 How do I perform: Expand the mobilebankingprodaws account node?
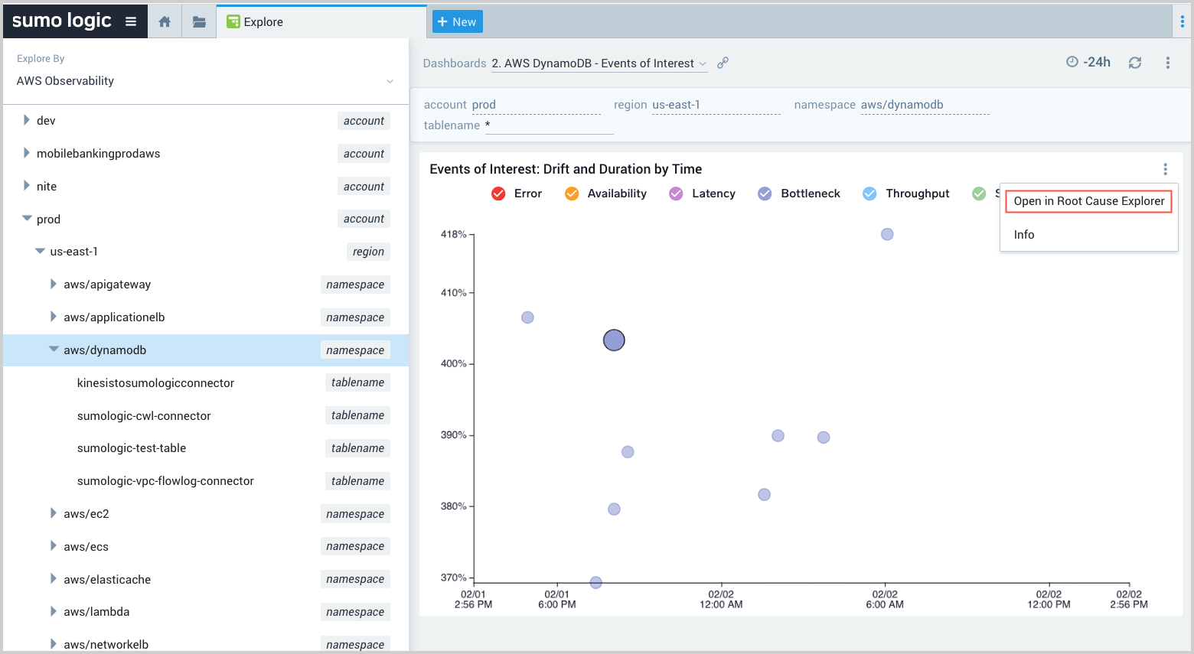[x=26, y=153]
